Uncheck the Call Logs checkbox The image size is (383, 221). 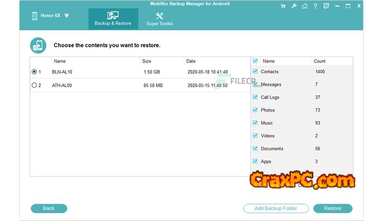255,97
